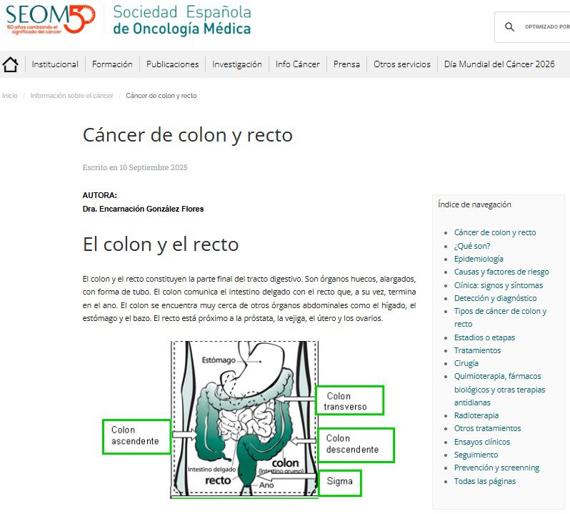Open index link ¿Qué son?
Viewport: 570px width, 514px height.
pos(472,246)
